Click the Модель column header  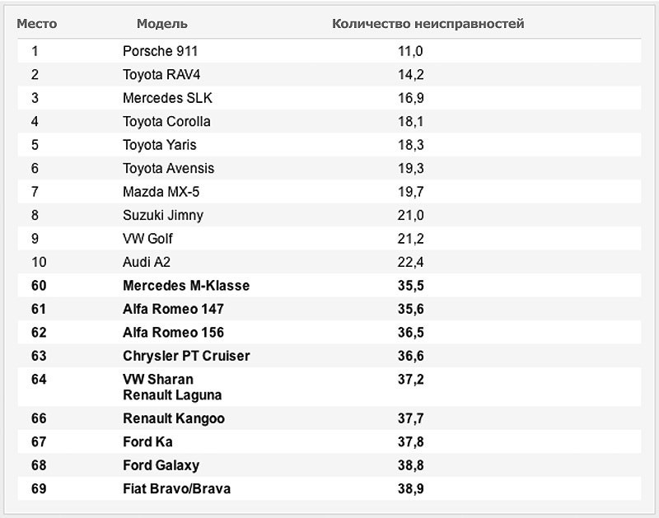(161, 24)
